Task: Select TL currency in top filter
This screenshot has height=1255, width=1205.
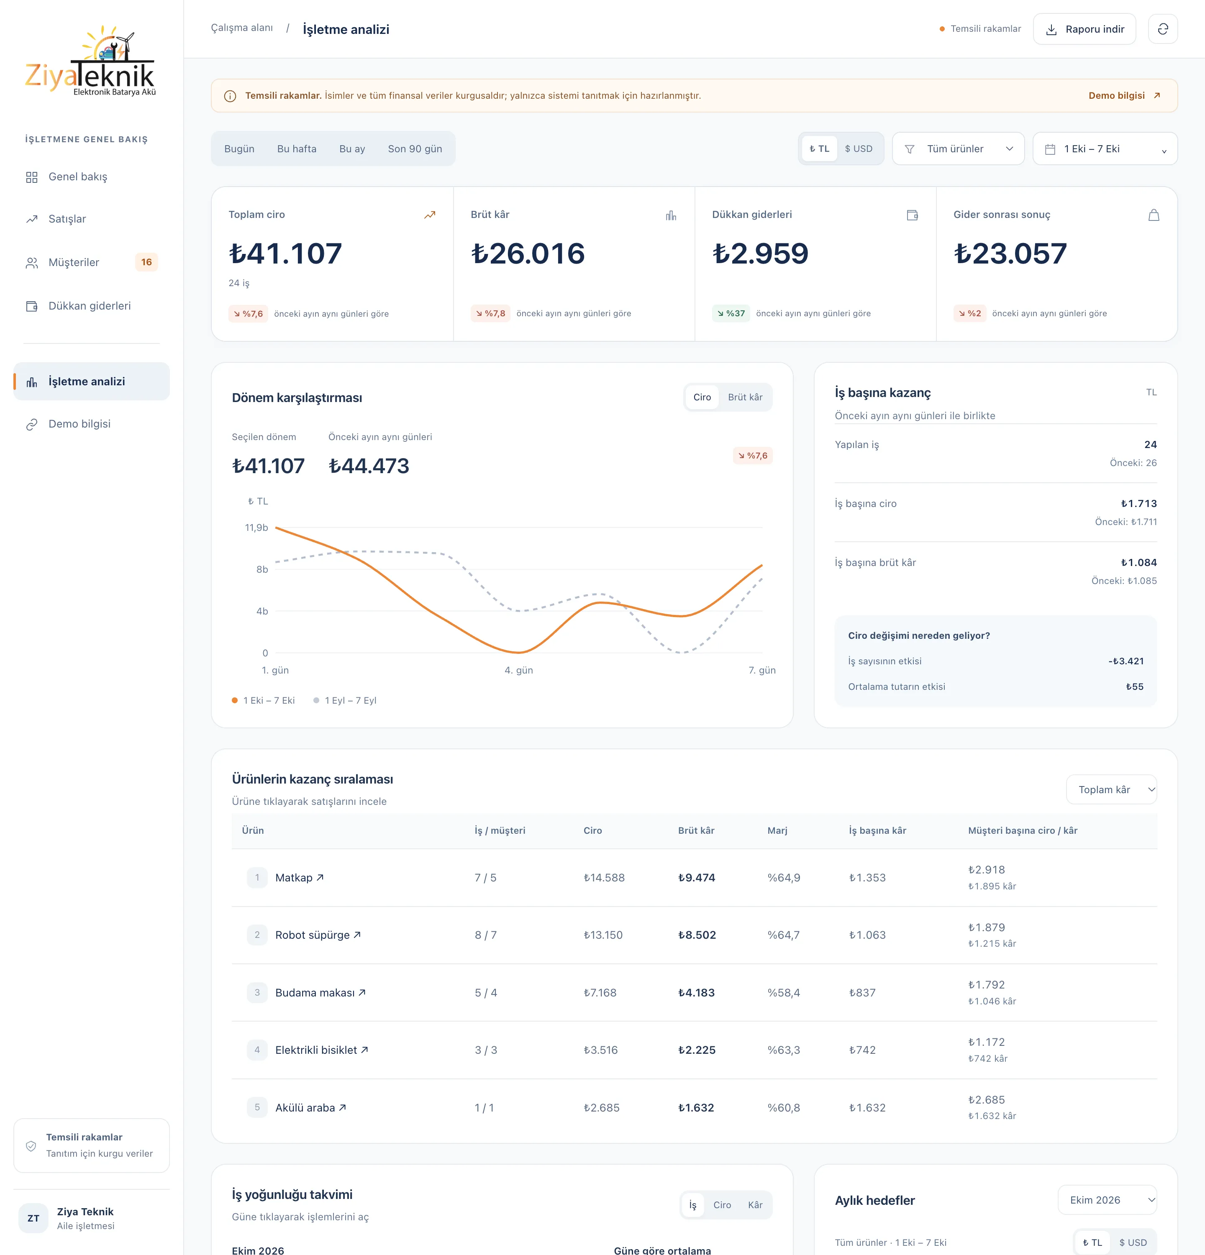Action: pos(820,149)
